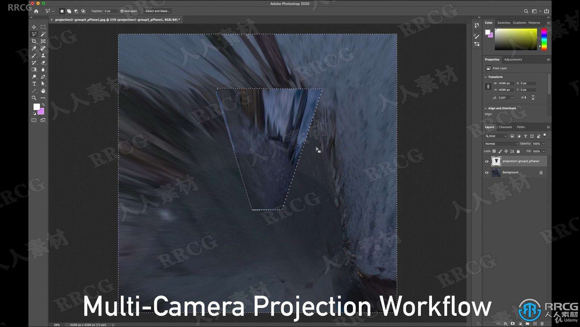Select the Blur tool
Viewport: 580px width, 327px height.
pos(43,70)
